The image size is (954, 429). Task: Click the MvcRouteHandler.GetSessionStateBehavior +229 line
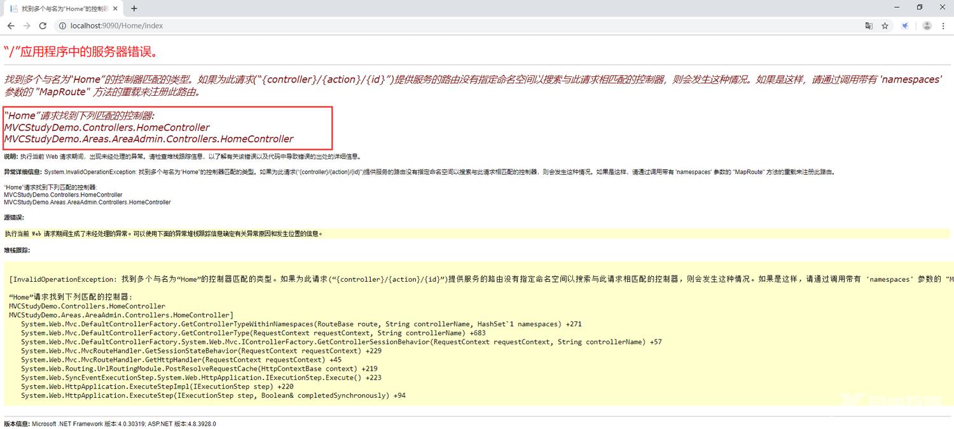click(201, 350)
